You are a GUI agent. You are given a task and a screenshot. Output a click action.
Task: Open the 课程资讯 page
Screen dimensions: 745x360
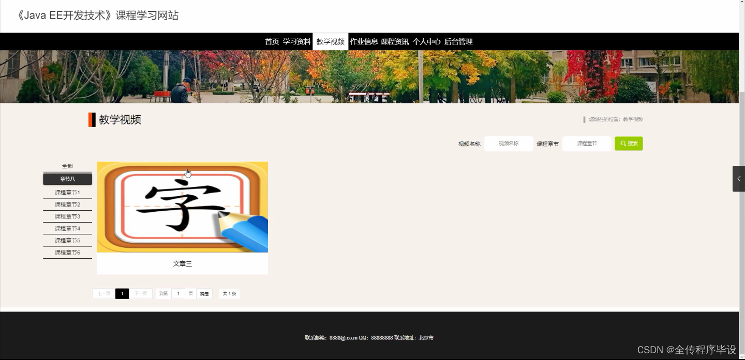pyautogui.click(x=395, y=41)
